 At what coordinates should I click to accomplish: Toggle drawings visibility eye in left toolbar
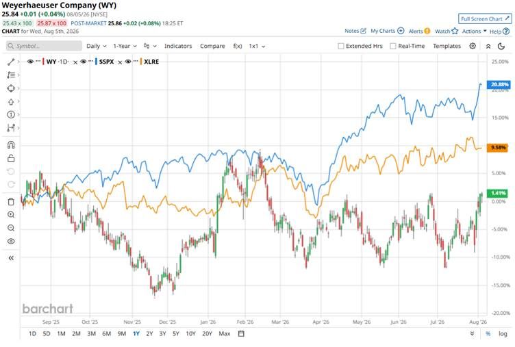click(11, 242)
